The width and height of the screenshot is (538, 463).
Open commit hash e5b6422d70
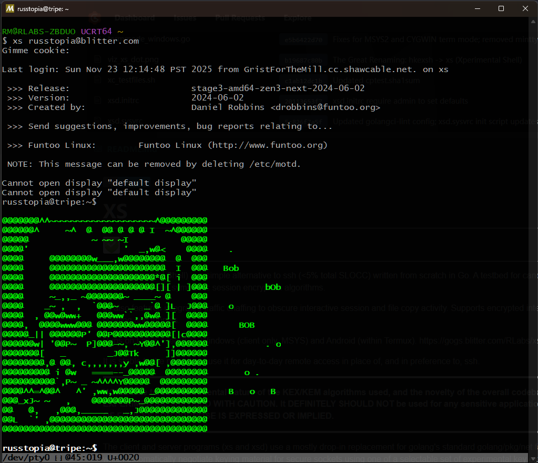[x=304, y=39]
